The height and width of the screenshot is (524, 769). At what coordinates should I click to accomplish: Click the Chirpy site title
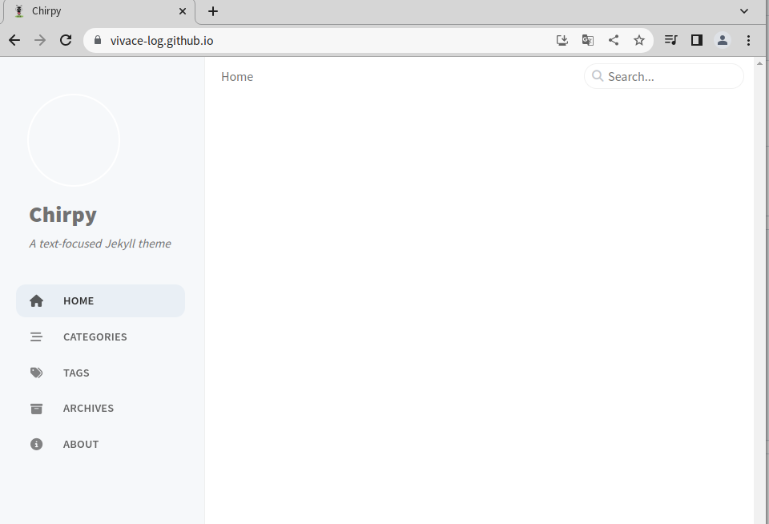(62, 215)
